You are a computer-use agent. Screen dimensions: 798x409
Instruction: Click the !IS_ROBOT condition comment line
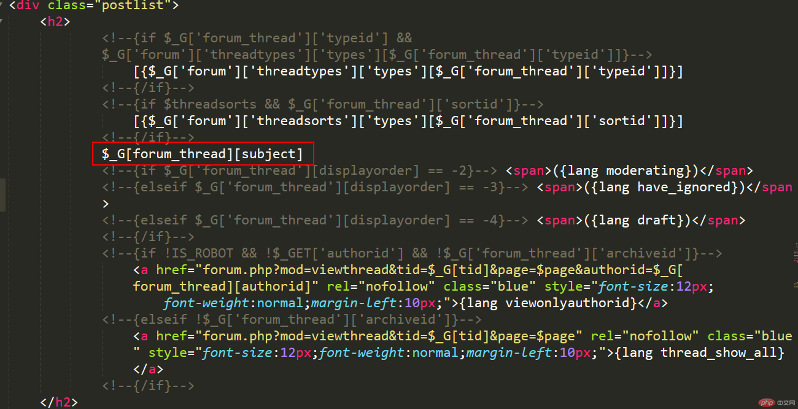(x=412, y=253)
